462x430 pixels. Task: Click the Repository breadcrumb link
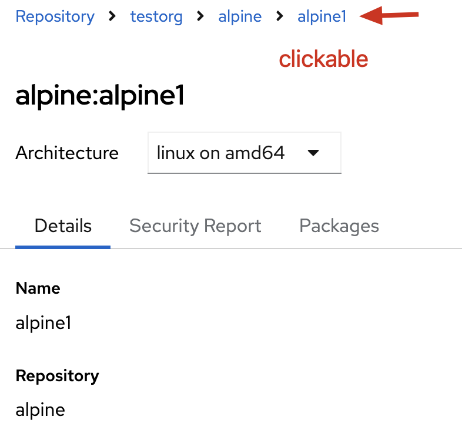[55, 16]
